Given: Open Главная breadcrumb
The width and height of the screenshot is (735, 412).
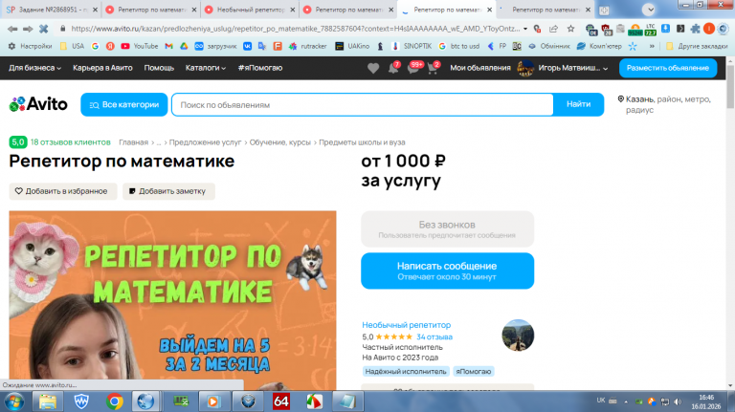Looking at the screenshot, I should click(133, 141).
